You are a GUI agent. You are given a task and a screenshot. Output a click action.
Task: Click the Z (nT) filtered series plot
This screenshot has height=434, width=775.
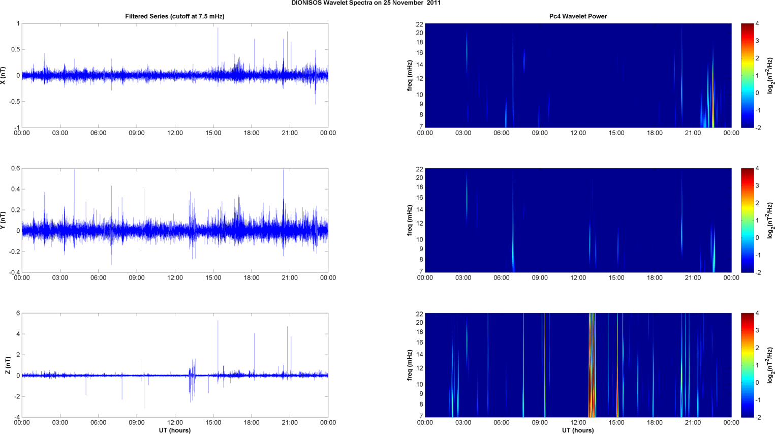click(175, 365)
